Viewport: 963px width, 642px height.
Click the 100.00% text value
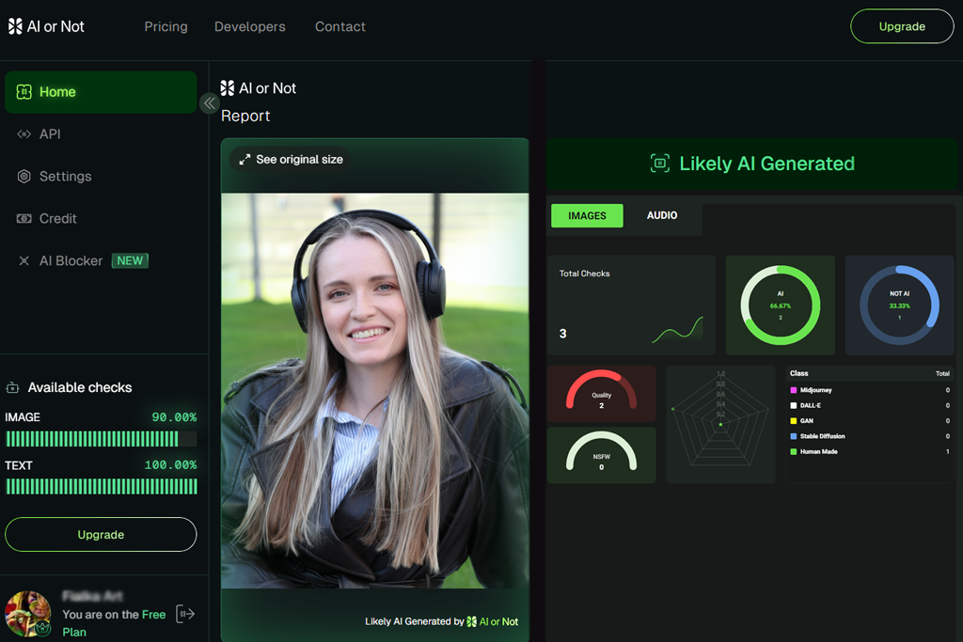[x=171, y=465]
